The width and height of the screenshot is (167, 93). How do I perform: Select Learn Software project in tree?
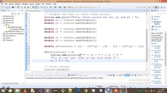pos(10,36)
